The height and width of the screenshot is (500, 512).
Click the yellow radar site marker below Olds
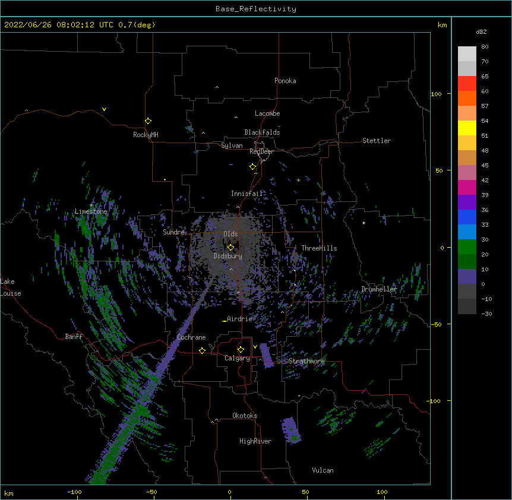tap(230, 248)
